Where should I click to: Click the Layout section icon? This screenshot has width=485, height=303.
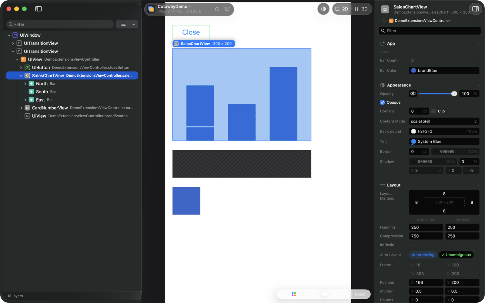(x=382, y=185)
